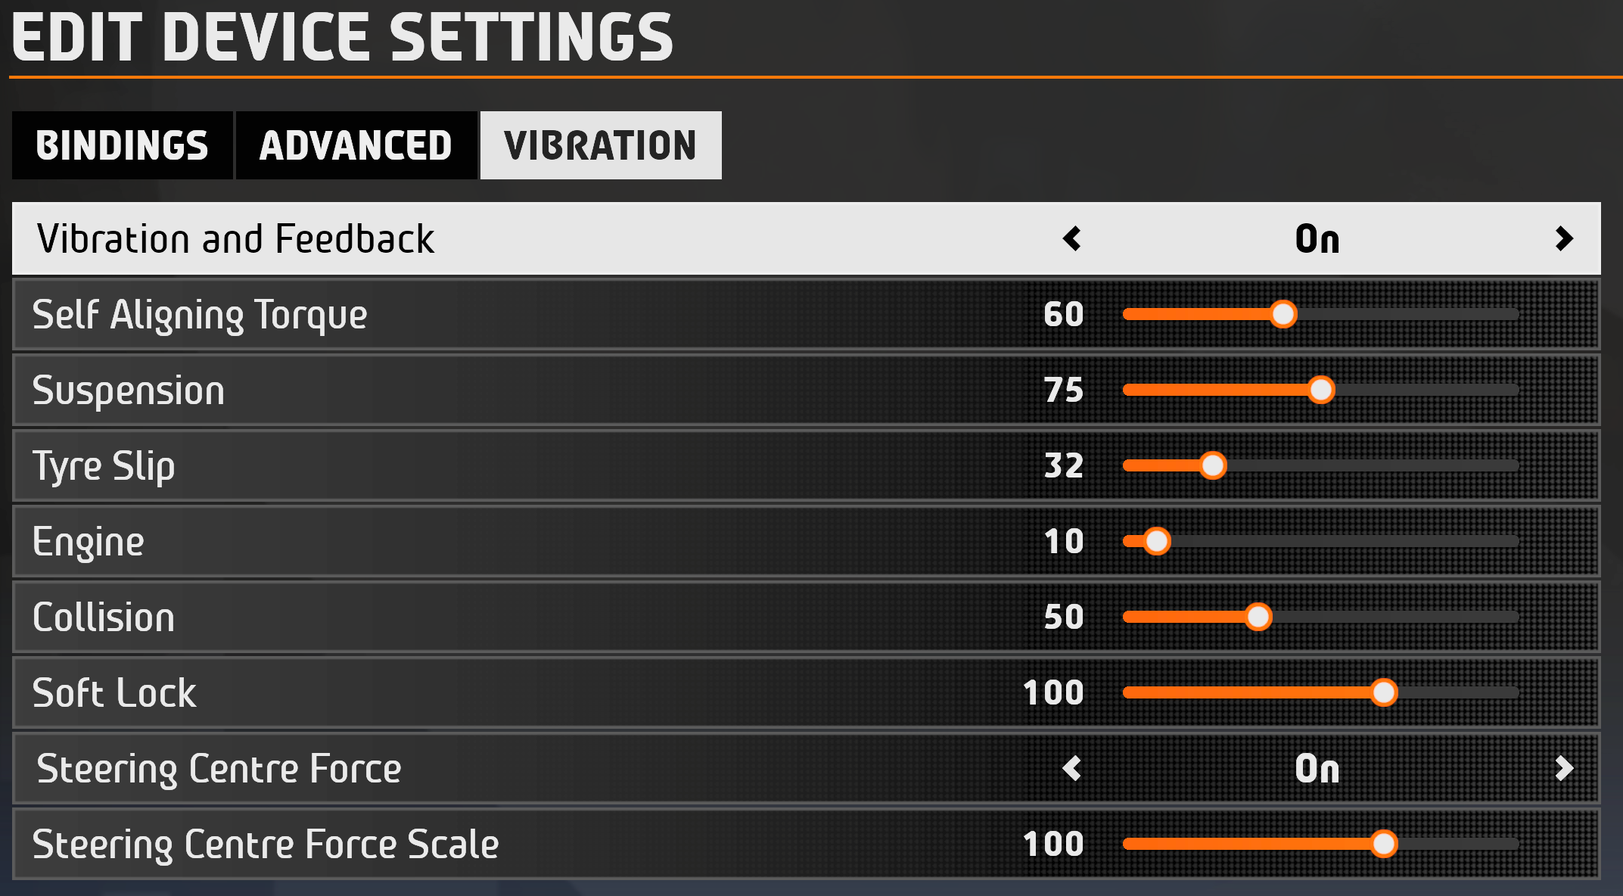This screenshot has width=1623, height=896.
Task: Click the Self Aligning Torque slider handle
Action: [x=1283, y=314]
